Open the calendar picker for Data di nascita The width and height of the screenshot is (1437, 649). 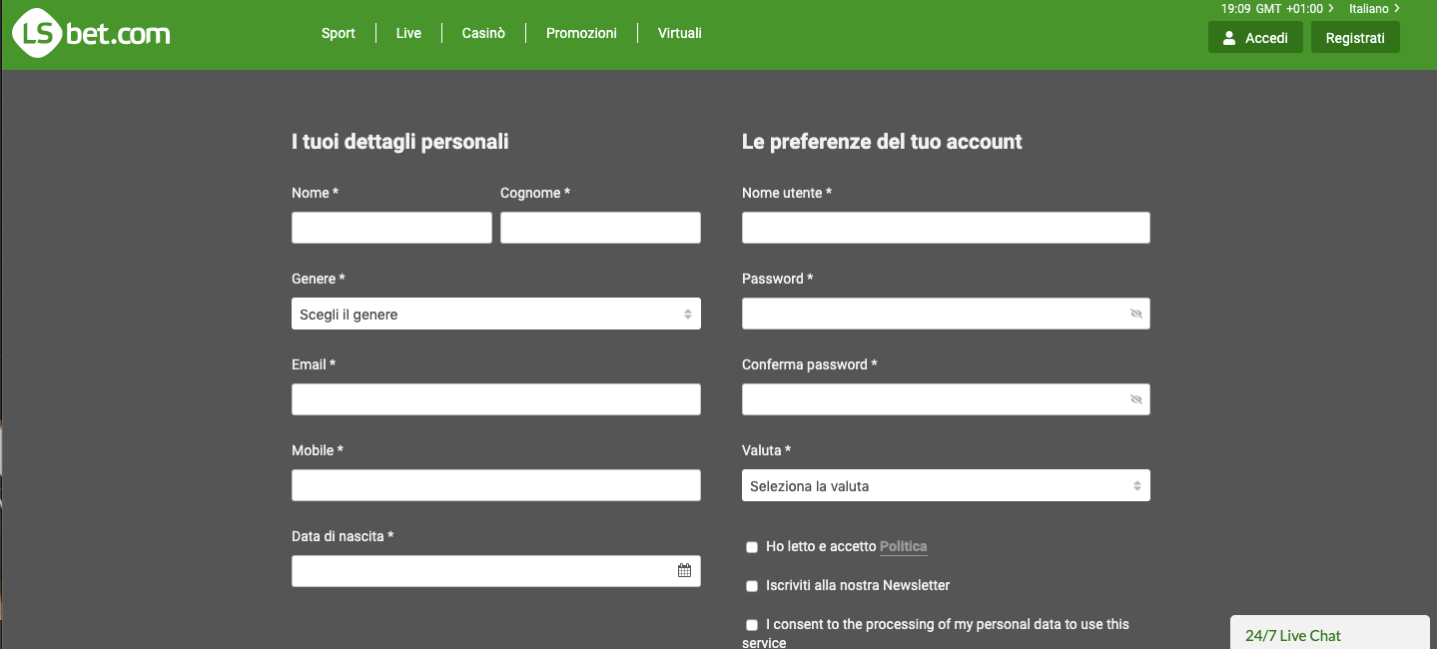[684, 570]
